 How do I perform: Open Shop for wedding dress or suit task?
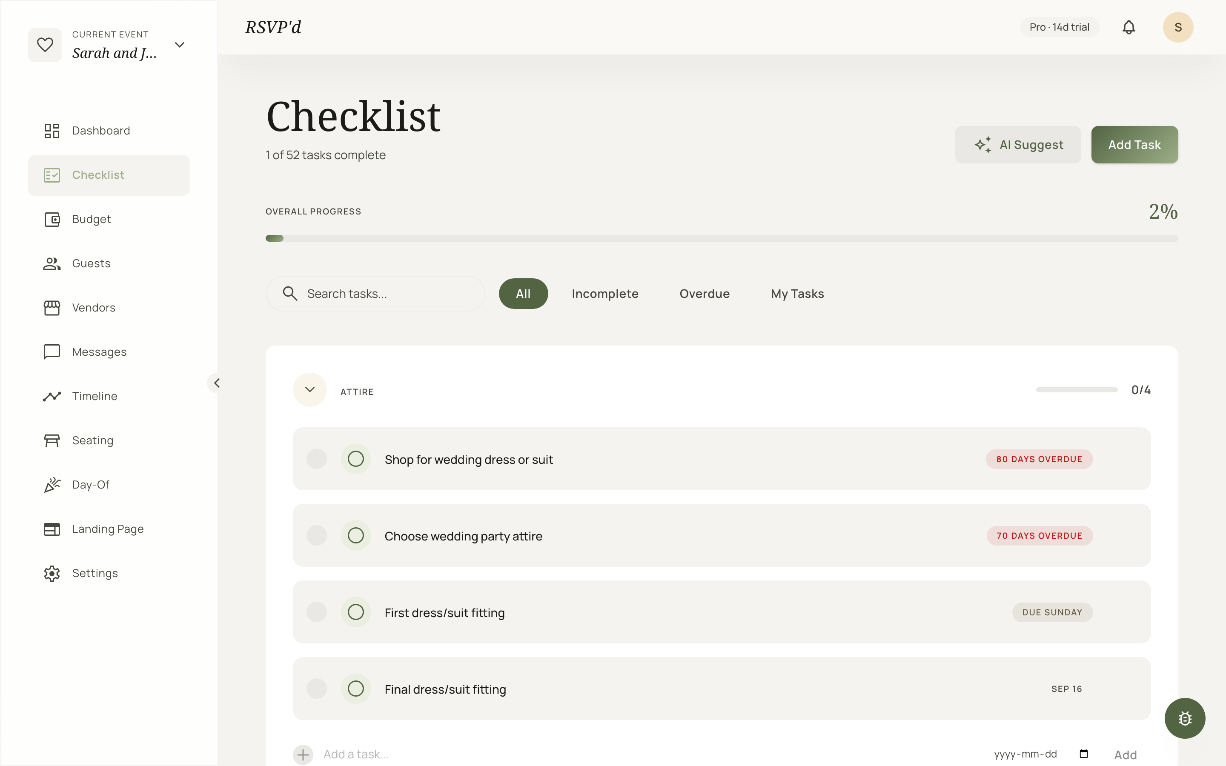[x=722, y=459]
